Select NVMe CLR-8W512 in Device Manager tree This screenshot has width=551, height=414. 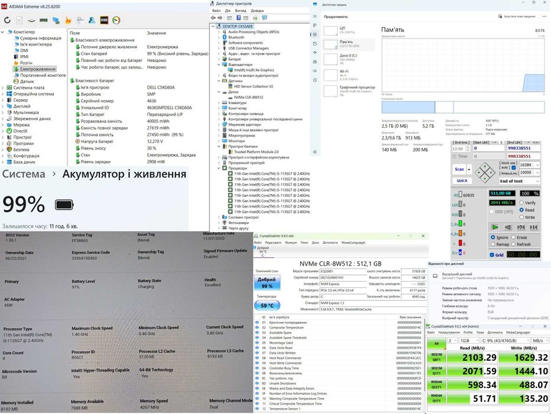click(x=248, y=98)
